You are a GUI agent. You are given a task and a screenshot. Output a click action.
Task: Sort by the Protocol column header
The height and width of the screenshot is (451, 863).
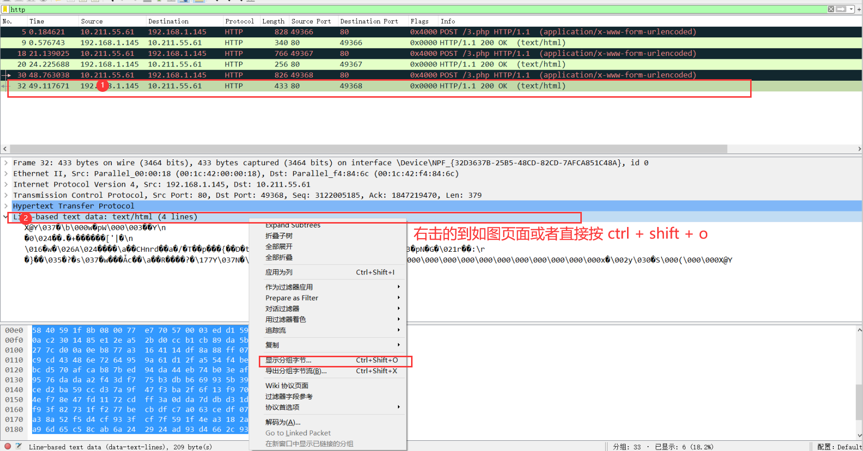[241, 21]
